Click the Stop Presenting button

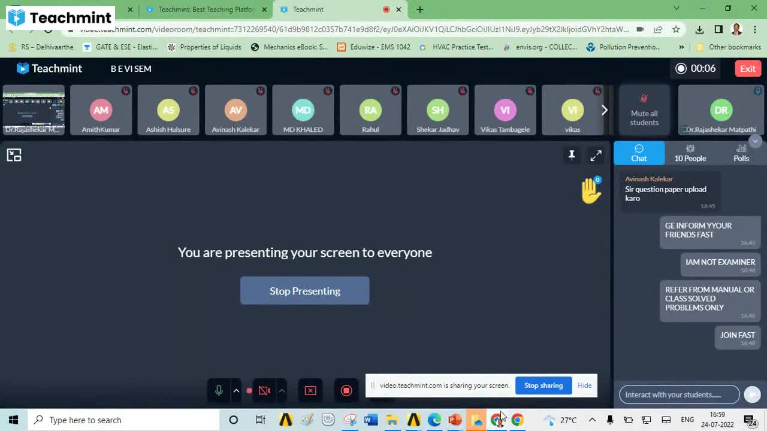point(305,291)
